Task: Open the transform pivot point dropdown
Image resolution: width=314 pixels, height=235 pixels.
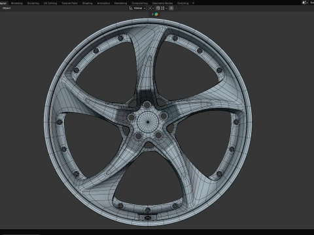Action: (151, 8)
